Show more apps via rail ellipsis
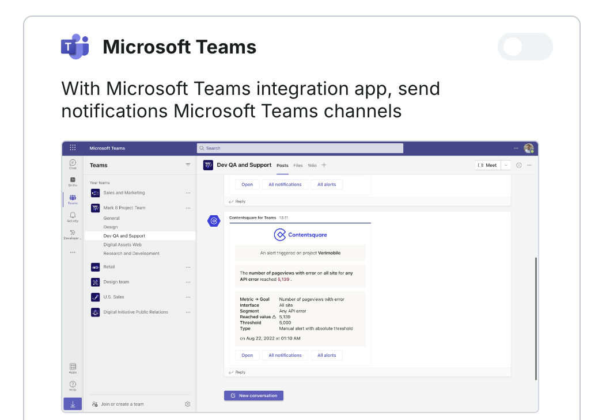Viewport: 606px width, 420px height. coord(73,253)
